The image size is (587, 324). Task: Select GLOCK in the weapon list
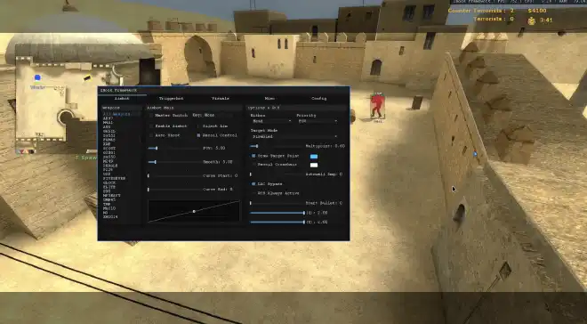[x=109, y=182]
